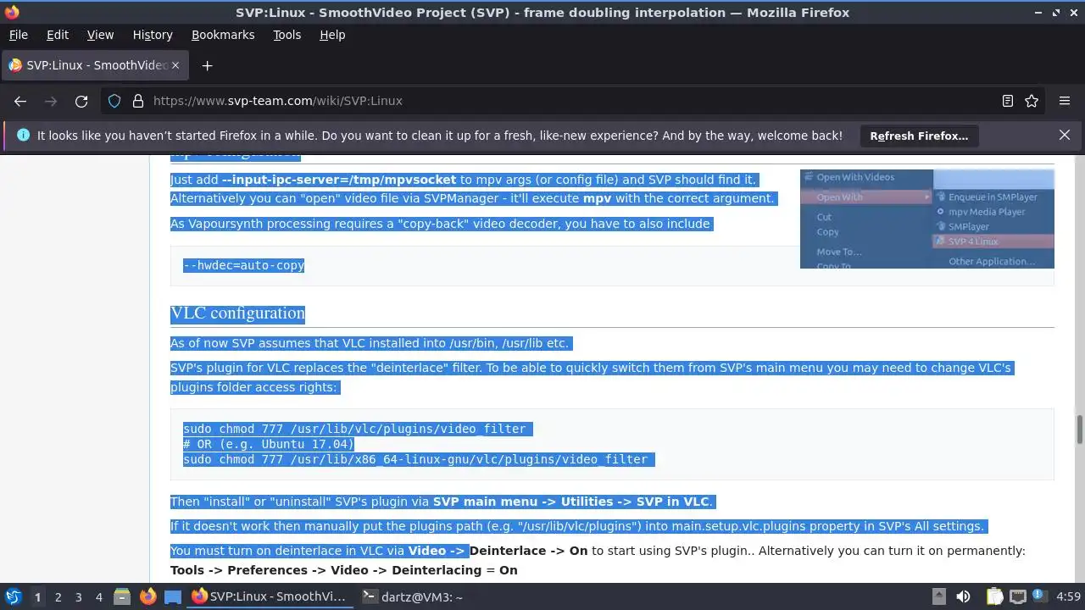Switch to workspace 1
1085x610 pixels.
point(37,596)
